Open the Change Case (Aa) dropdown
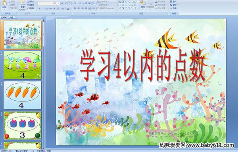Viewport: 238px width, 152px height. tap(63, 9)
